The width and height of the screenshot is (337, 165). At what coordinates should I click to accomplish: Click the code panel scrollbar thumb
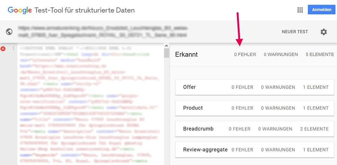167,53
